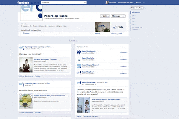Click avatar on the Neon magazine post
Viewport: 179px width, 119px height.
79,83
